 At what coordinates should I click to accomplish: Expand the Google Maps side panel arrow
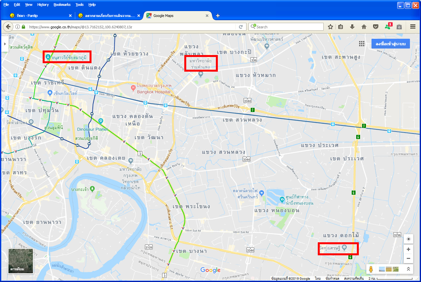coord(5,43)
